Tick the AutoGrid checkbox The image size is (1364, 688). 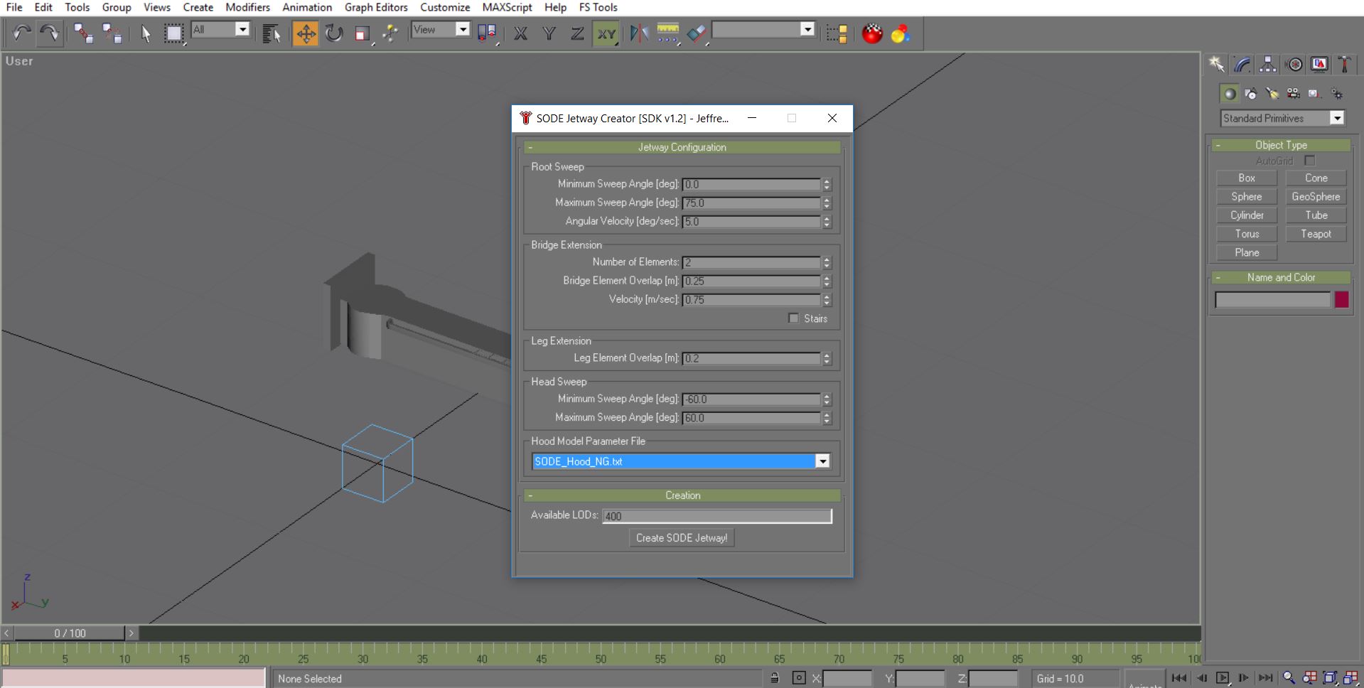coord(1309,161)
